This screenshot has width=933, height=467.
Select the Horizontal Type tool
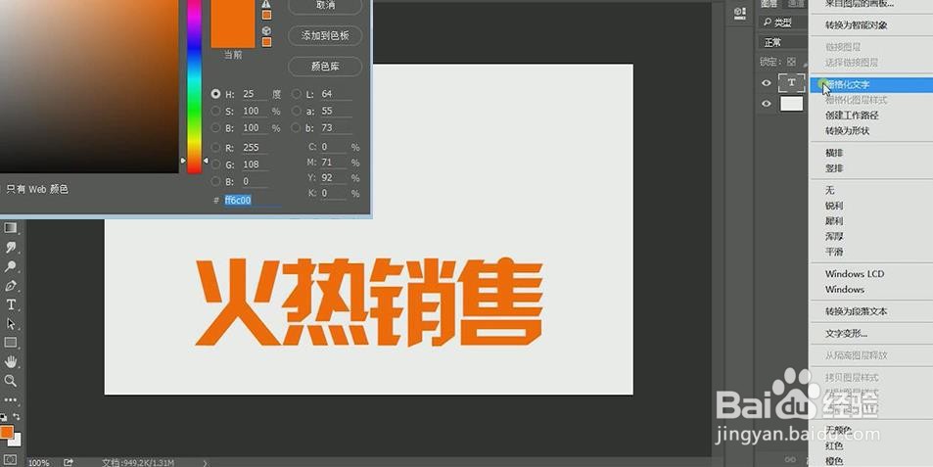[10, 304]
